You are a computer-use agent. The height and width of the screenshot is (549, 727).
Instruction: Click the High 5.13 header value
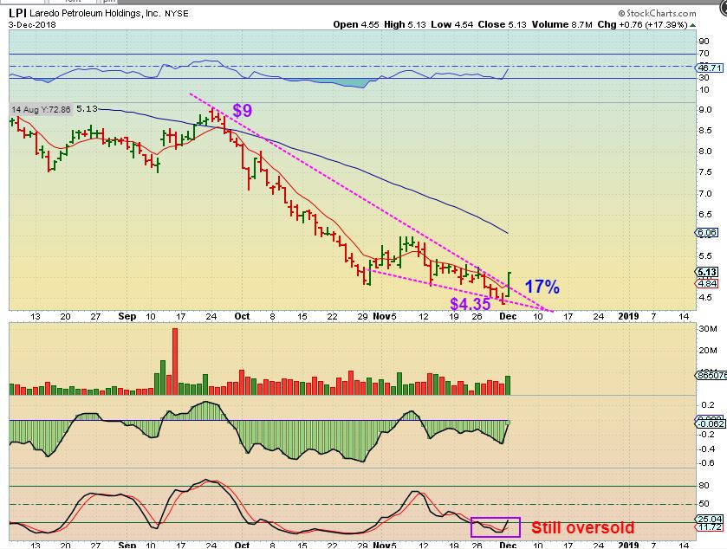(405, 24)
